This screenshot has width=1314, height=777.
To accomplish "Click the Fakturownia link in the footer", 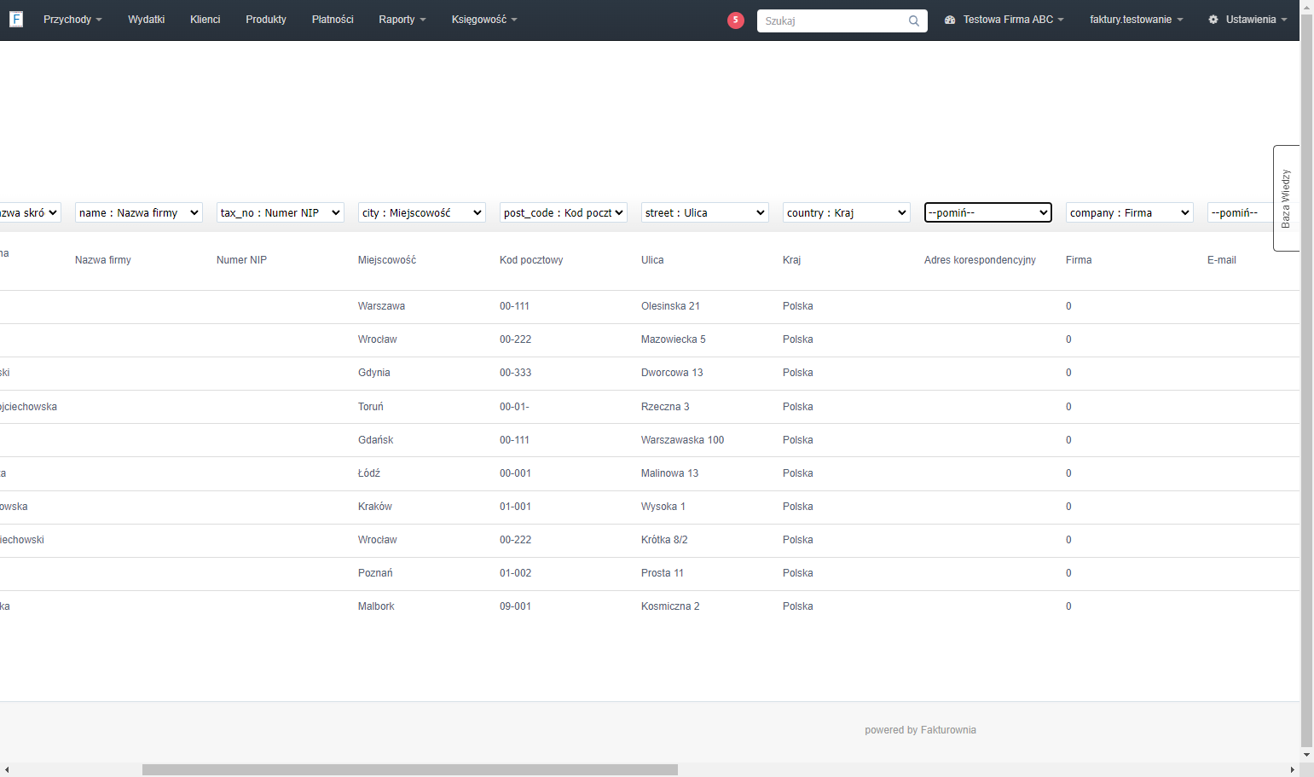I will (948, 730).
